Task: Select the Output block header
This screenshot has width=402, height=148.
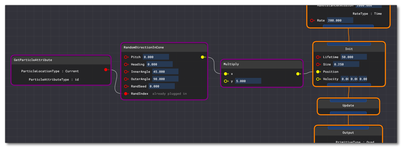Action: (x=348, y=133)
